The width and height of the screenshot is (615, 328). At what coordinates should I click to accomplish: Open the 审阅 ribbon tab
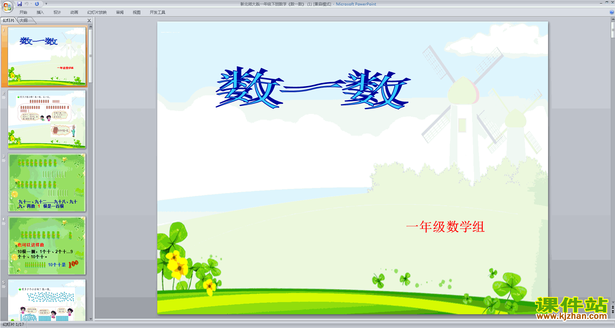[x=120, y=12]
